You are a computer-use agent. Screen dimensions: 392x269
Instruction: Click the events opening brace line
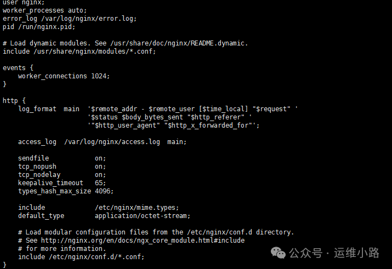(18, 68)
